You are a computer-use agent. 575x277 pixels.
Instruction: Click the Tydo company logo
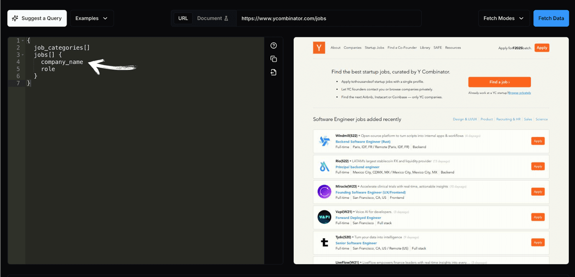[324, 242]
